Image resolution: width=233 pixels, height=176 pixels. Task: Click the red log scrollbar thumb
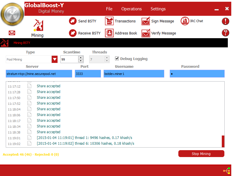pyautogui.click(x=223, y=141)
